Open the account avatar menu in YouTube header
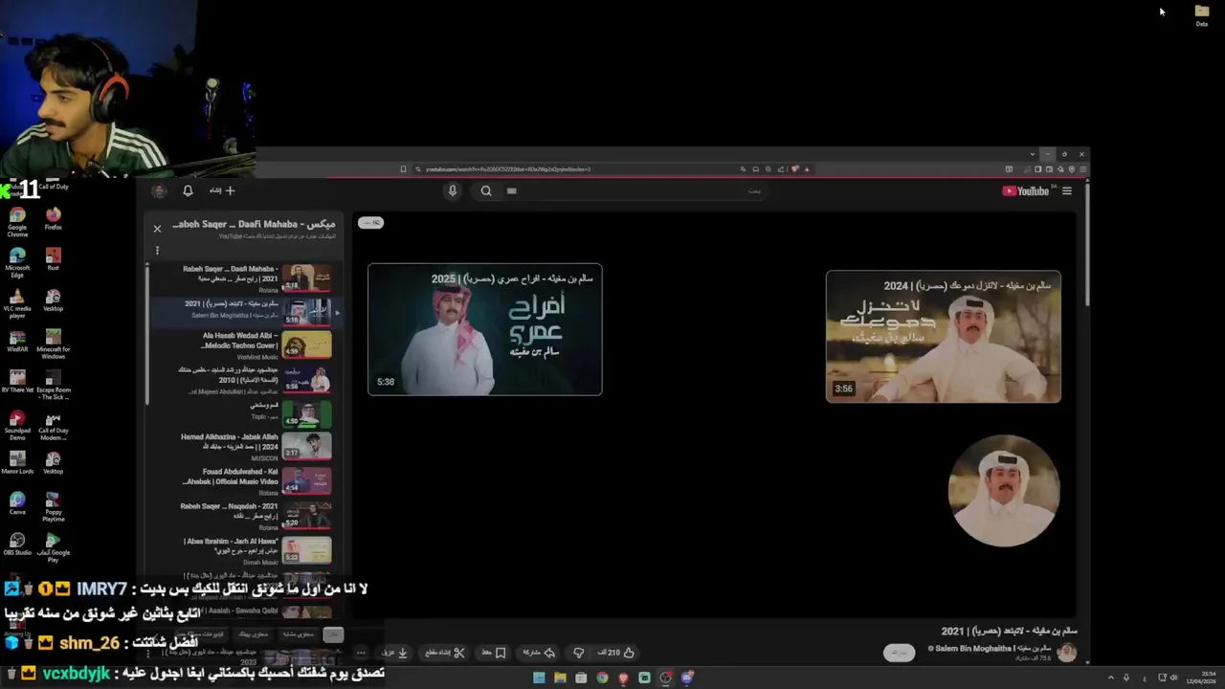Screen dimensions: 1225x689 click(159, 190)
